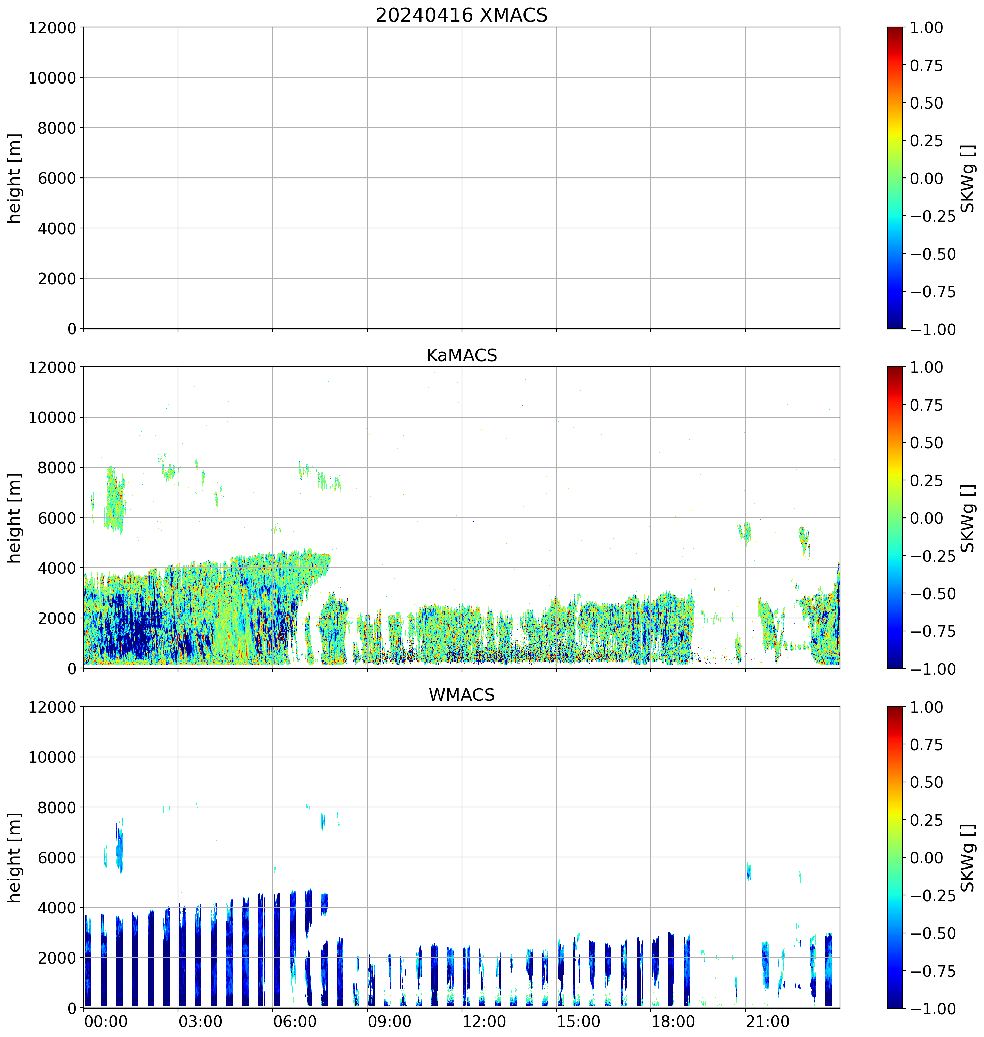
Task: Click the middle KaMACS colorbar
Action: coord(895,517)
